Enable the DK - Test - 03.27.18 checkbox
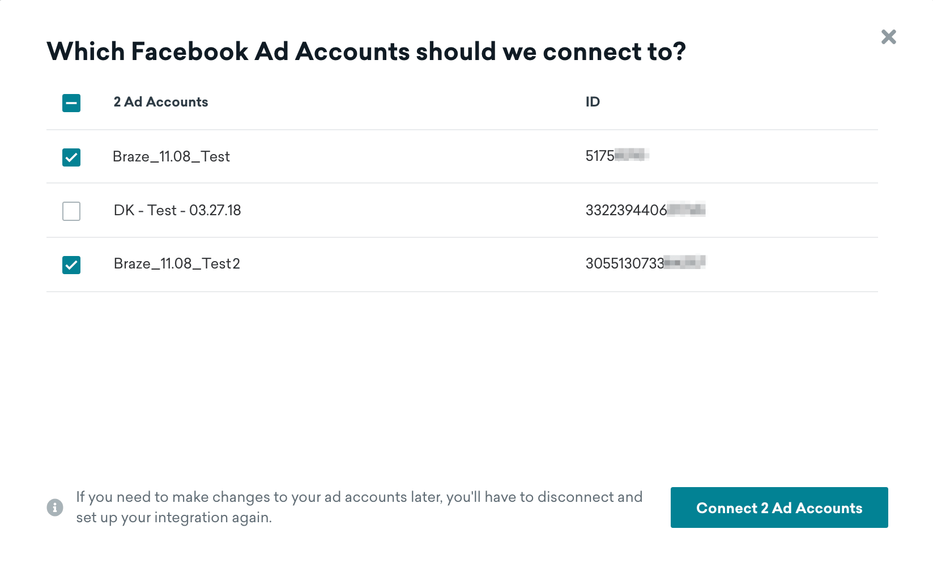Viewport: 933px width, 563px height. [71, 211]
